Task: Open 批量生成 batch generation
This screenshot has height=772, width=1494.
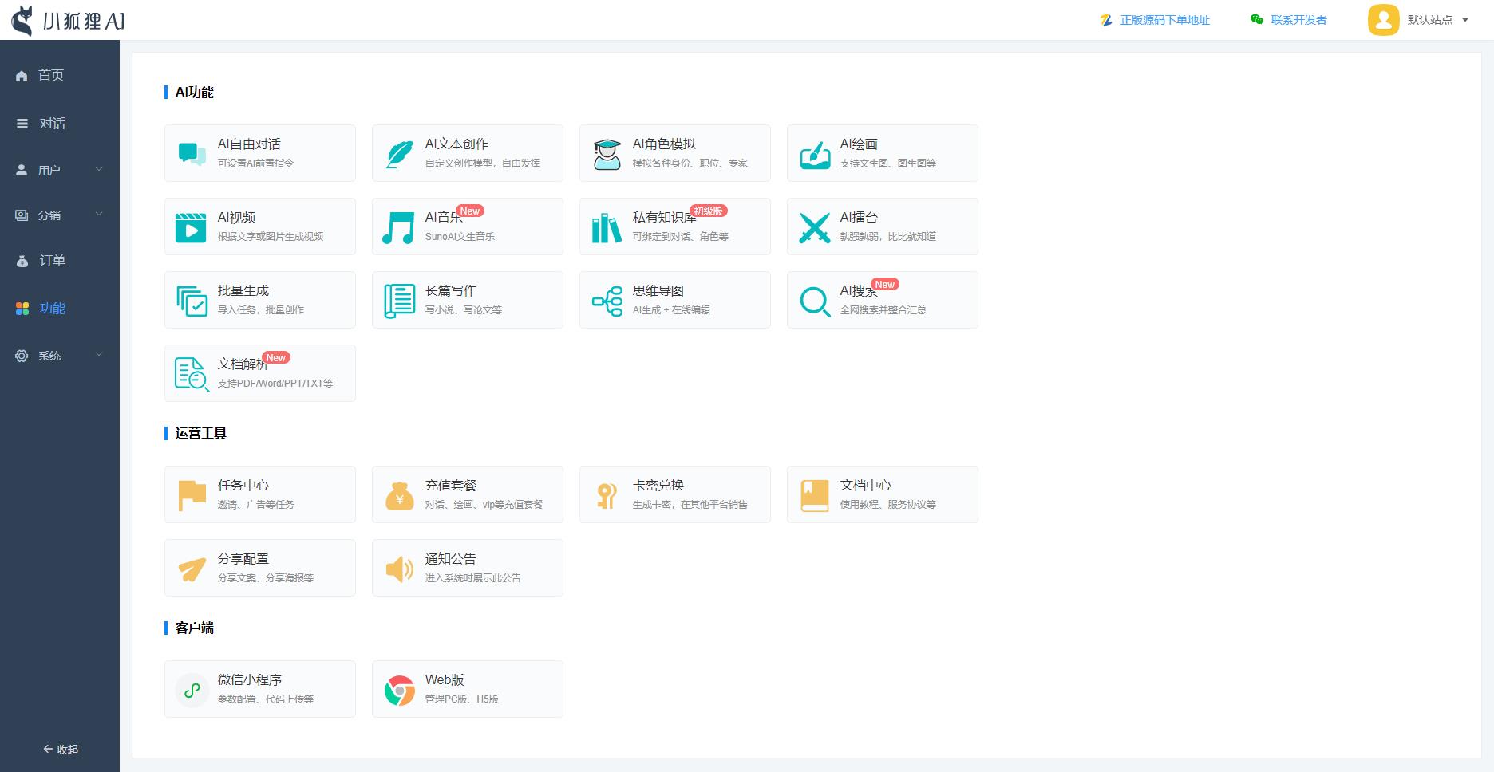Action: 259,299
